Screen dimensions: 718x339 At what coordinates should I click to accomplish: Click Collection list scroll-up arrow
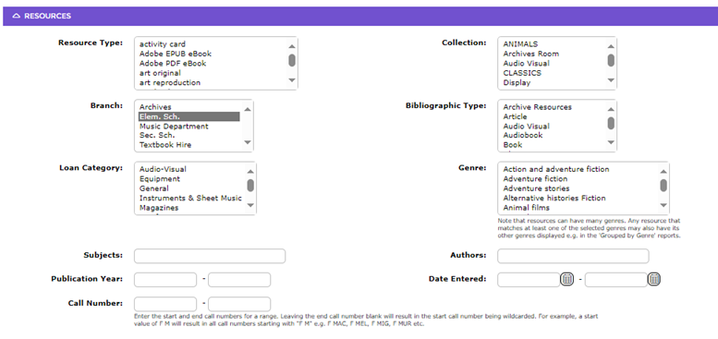pos(611,46)
